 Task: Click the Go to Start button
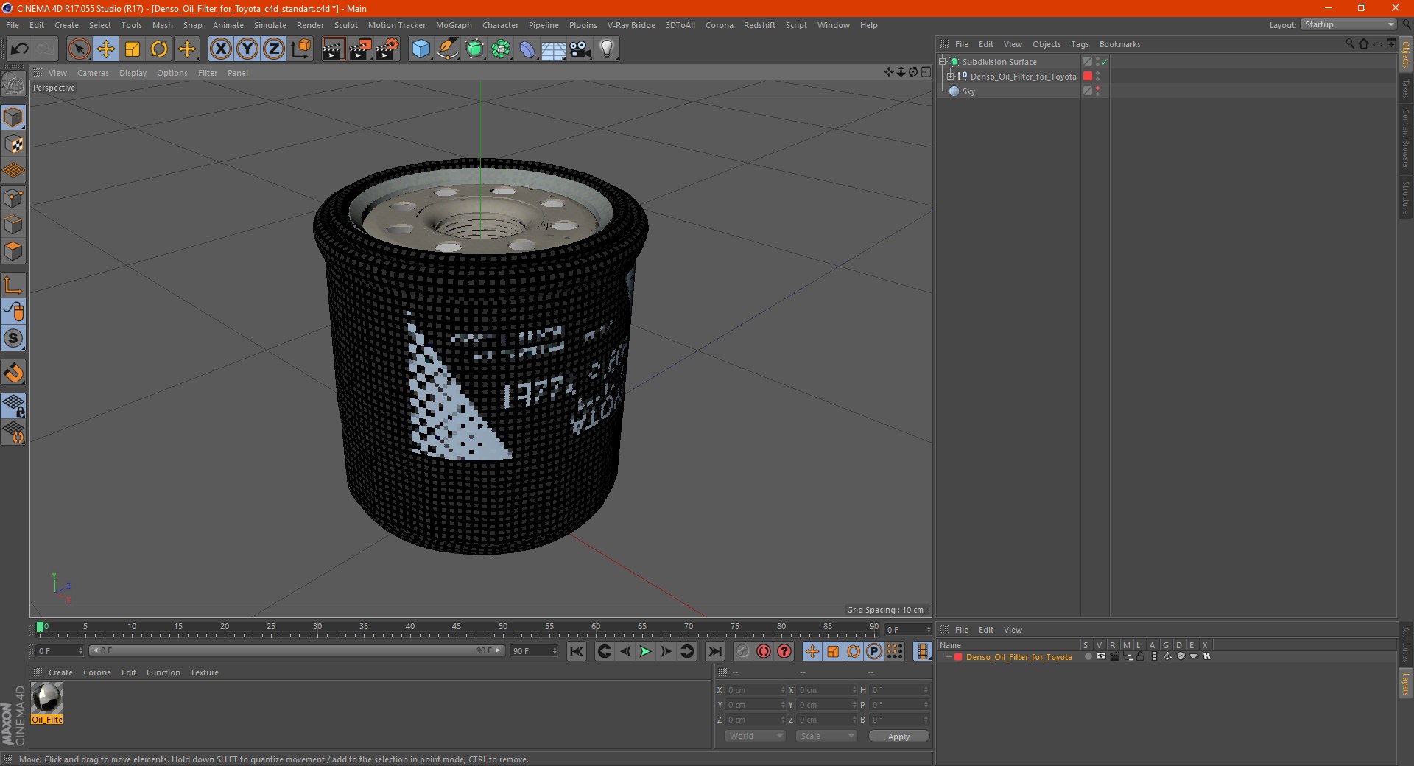click(577, 651)
